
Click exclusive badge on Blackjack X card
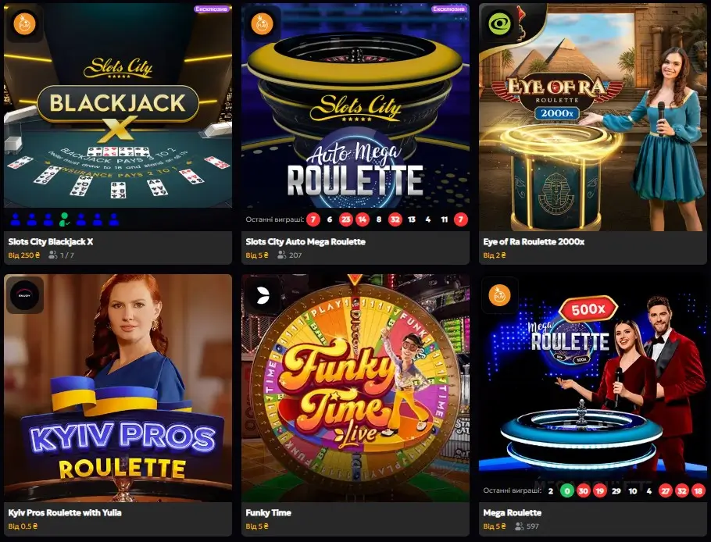click(212, 9)
